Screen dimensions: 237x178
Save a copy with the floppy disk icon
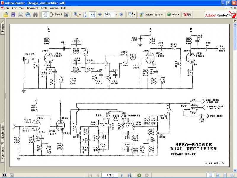[13, 15]
